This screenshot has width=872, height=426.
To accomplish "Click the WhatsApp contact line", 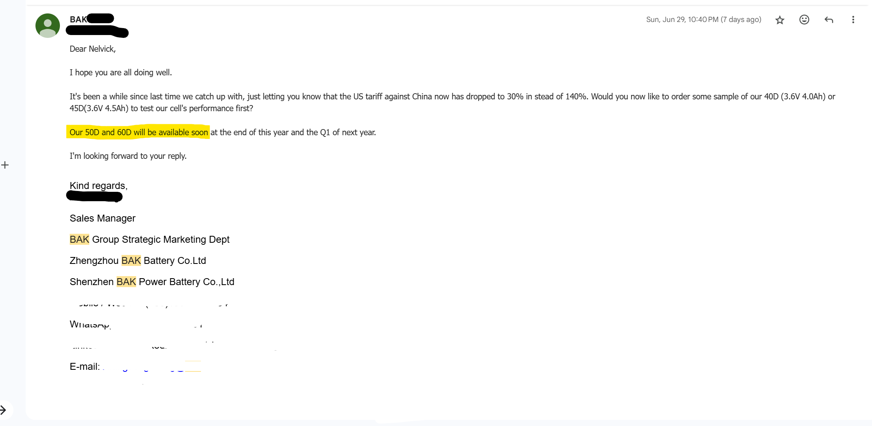I will pyautogui.click(x=136, y=324).
